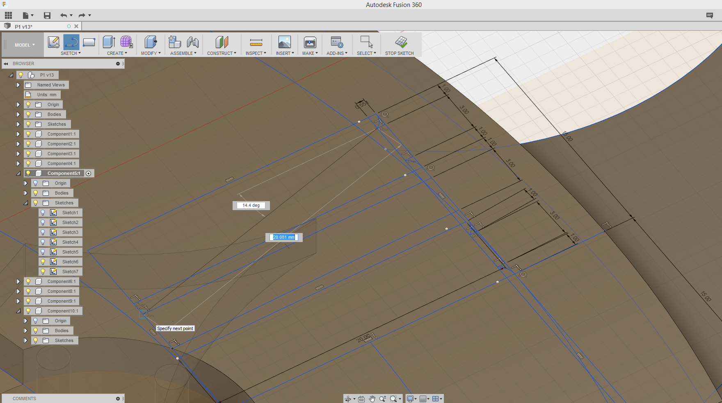Toggle visibility bulb of Sketch3
Screen dimensions: 722x403
tap(43, 232)
